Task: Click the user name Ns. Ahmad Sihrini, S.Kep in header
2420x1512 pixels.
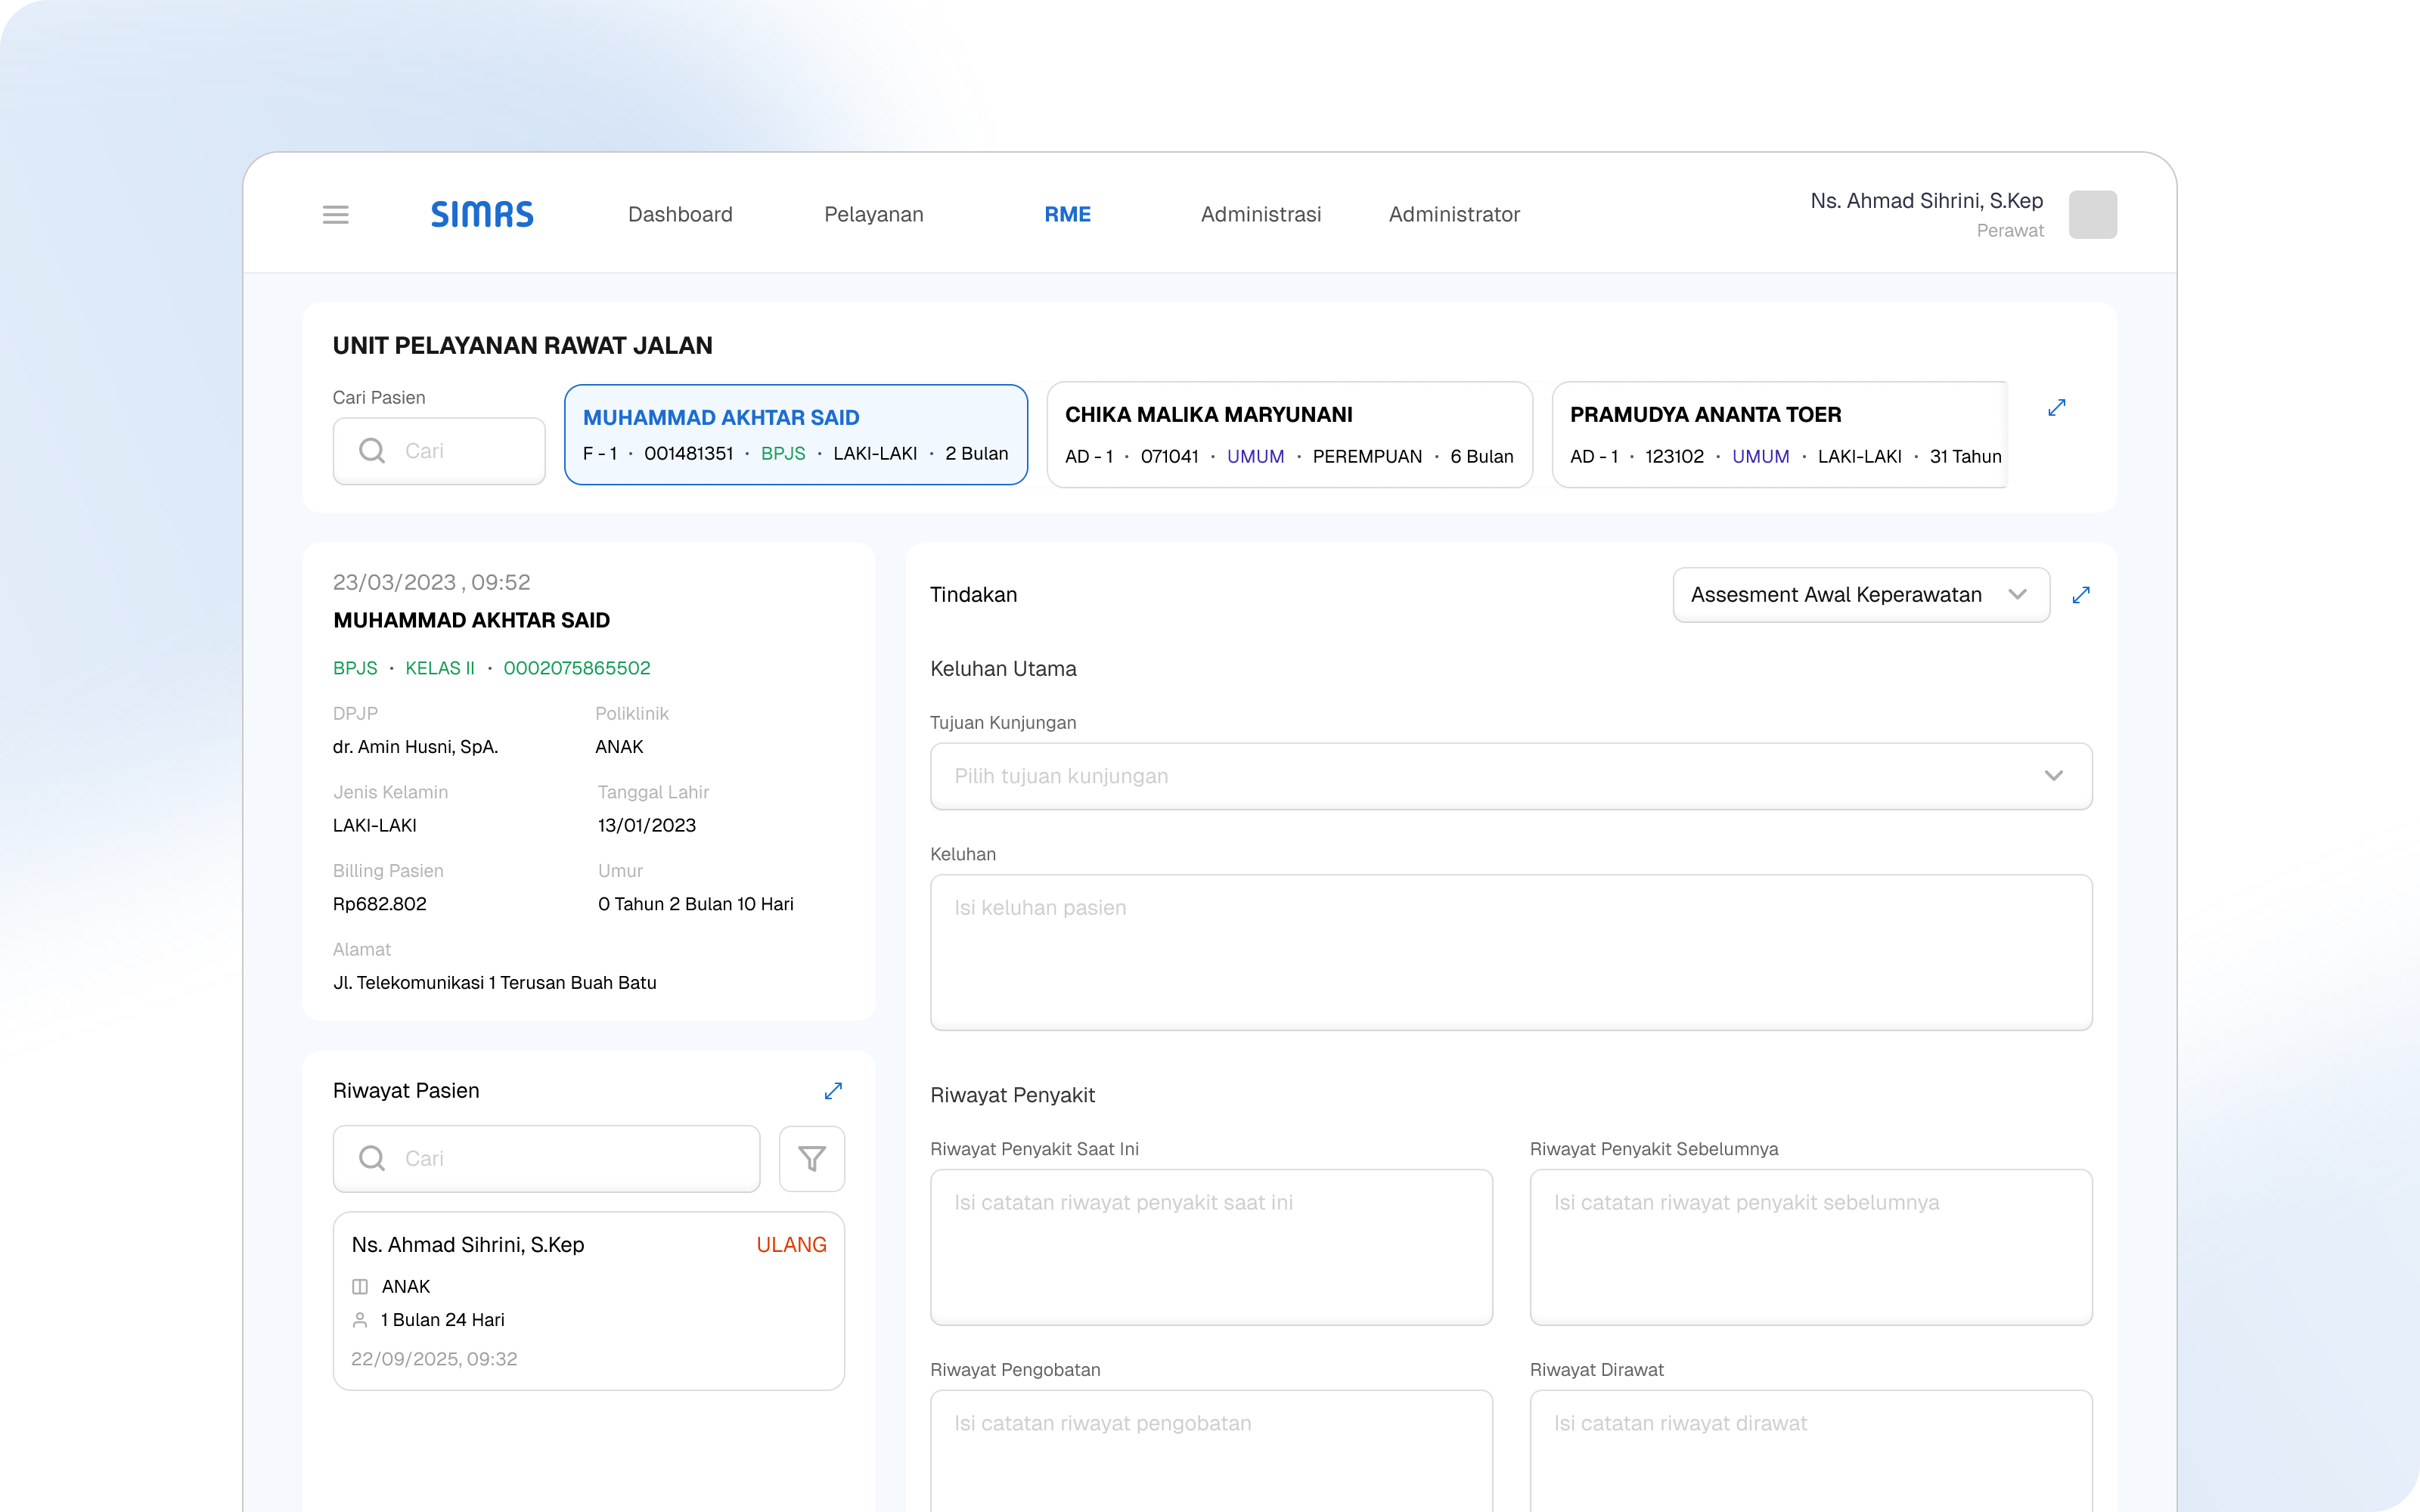Action: pos(1926,201)
